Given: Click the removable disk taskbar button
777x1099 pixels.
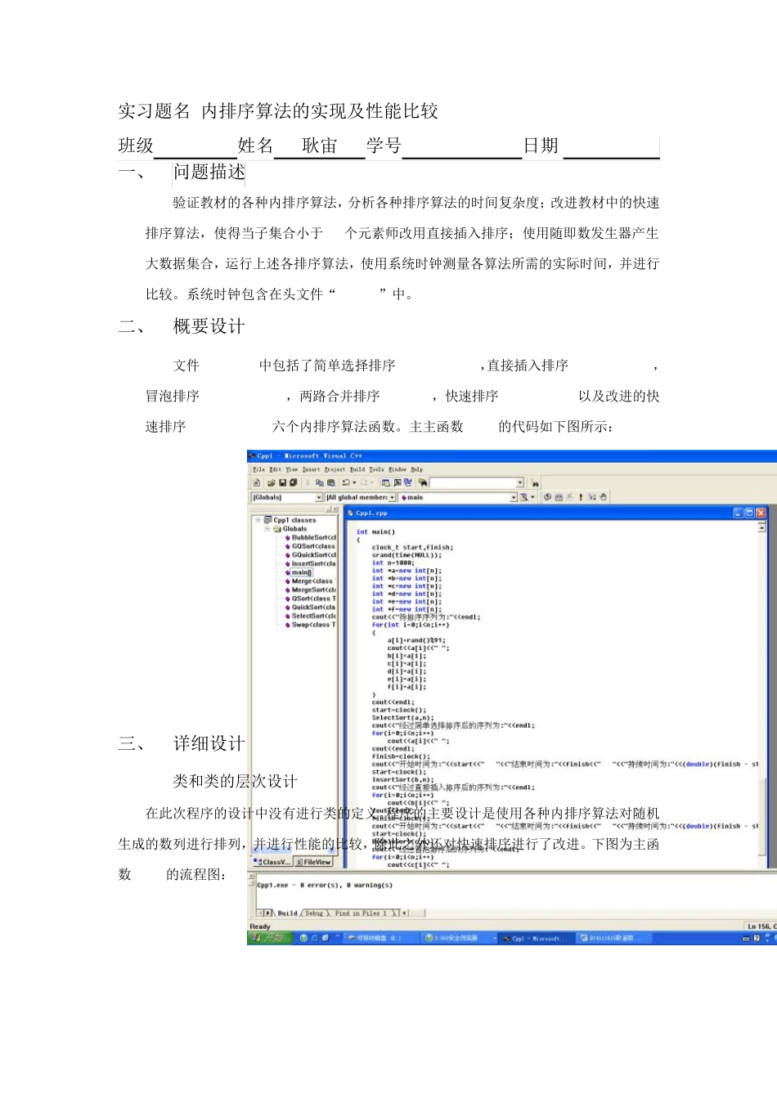Looking at the screenshot, I should 380,939.
